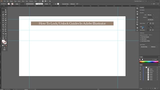
Task: Toggle the Lock Guides button in Guides
Action: (150, 27)
